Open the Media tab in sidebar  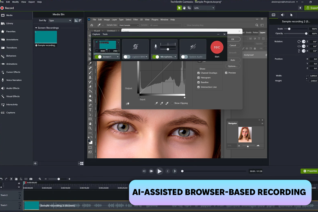click(7, 15)
